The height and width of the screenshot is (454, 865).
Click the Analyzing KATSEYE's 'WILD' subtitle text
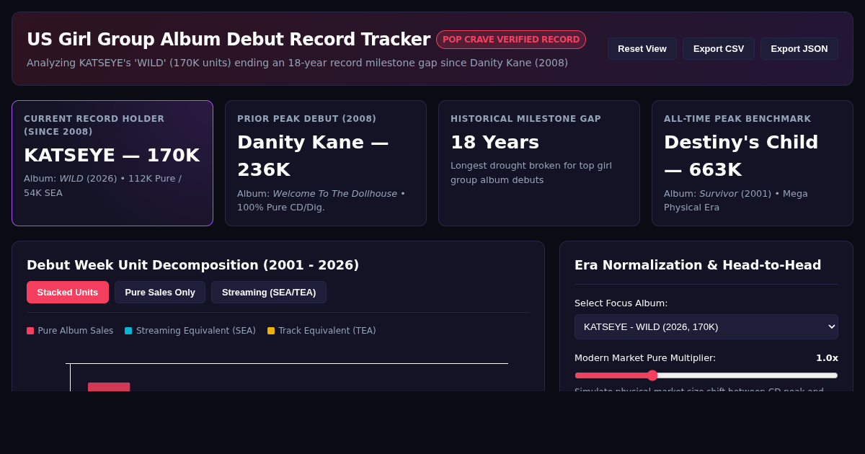pyautogui.click(x=297, y=63)
